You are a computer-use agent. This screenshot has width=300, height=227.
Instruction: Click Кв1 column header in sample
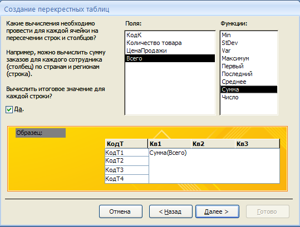tap(170, 144)
